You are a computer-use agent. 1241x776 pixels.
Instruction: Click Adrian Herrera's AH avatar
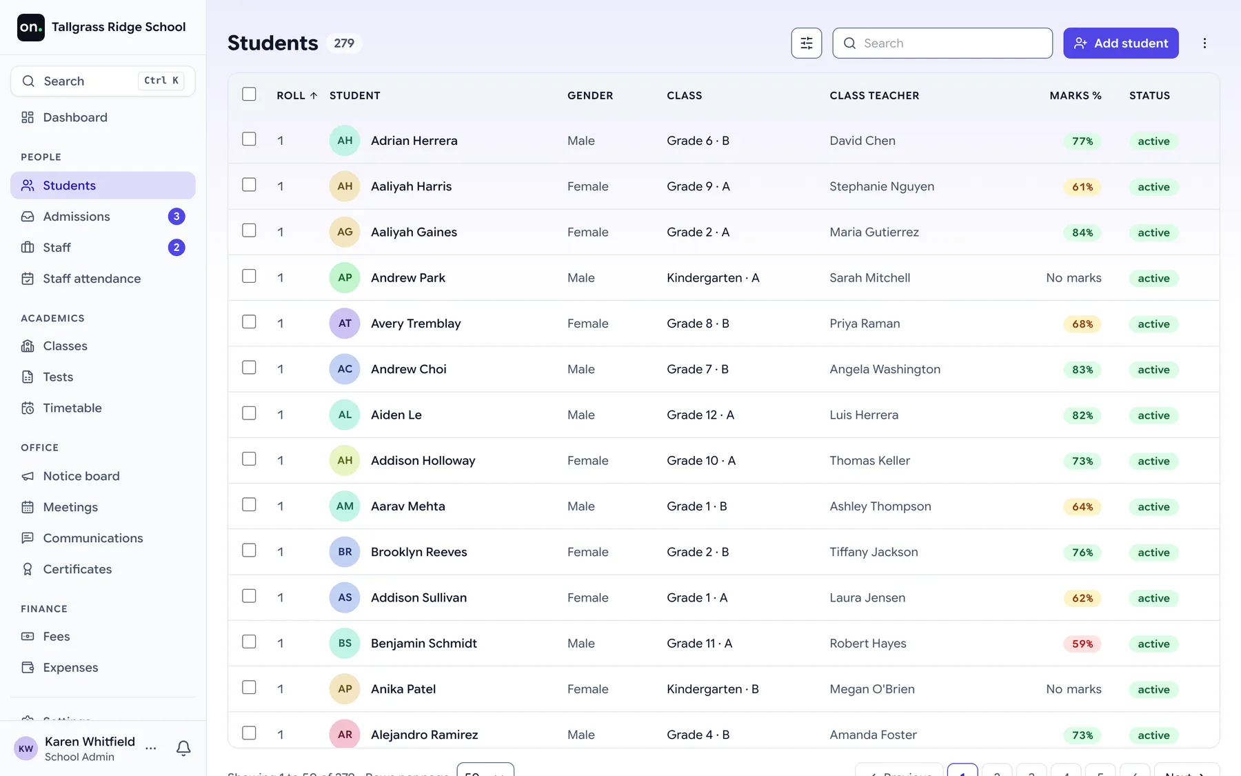pos(345,141)
